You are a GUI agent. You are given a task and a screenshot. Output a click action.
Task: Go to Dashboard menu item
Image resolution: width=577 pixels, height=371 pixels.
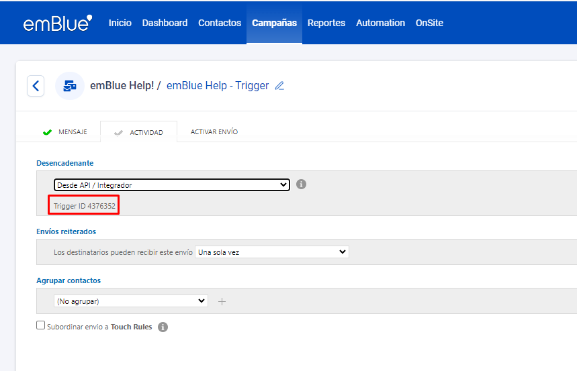click(165, 23)
